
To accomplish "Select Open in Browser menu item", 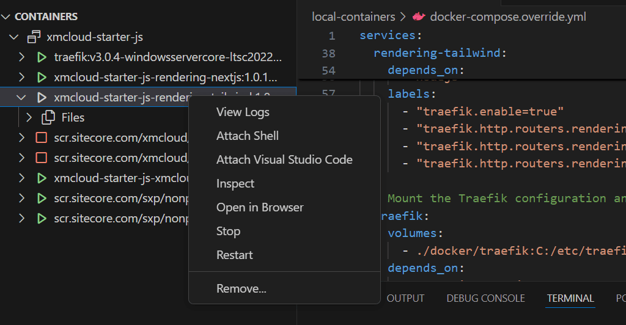I will (x=260, y=207).
